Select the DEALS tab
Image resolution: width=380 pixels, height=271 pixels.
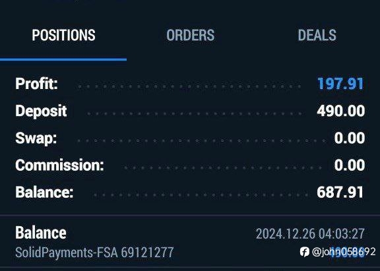(x=317, y=35)
